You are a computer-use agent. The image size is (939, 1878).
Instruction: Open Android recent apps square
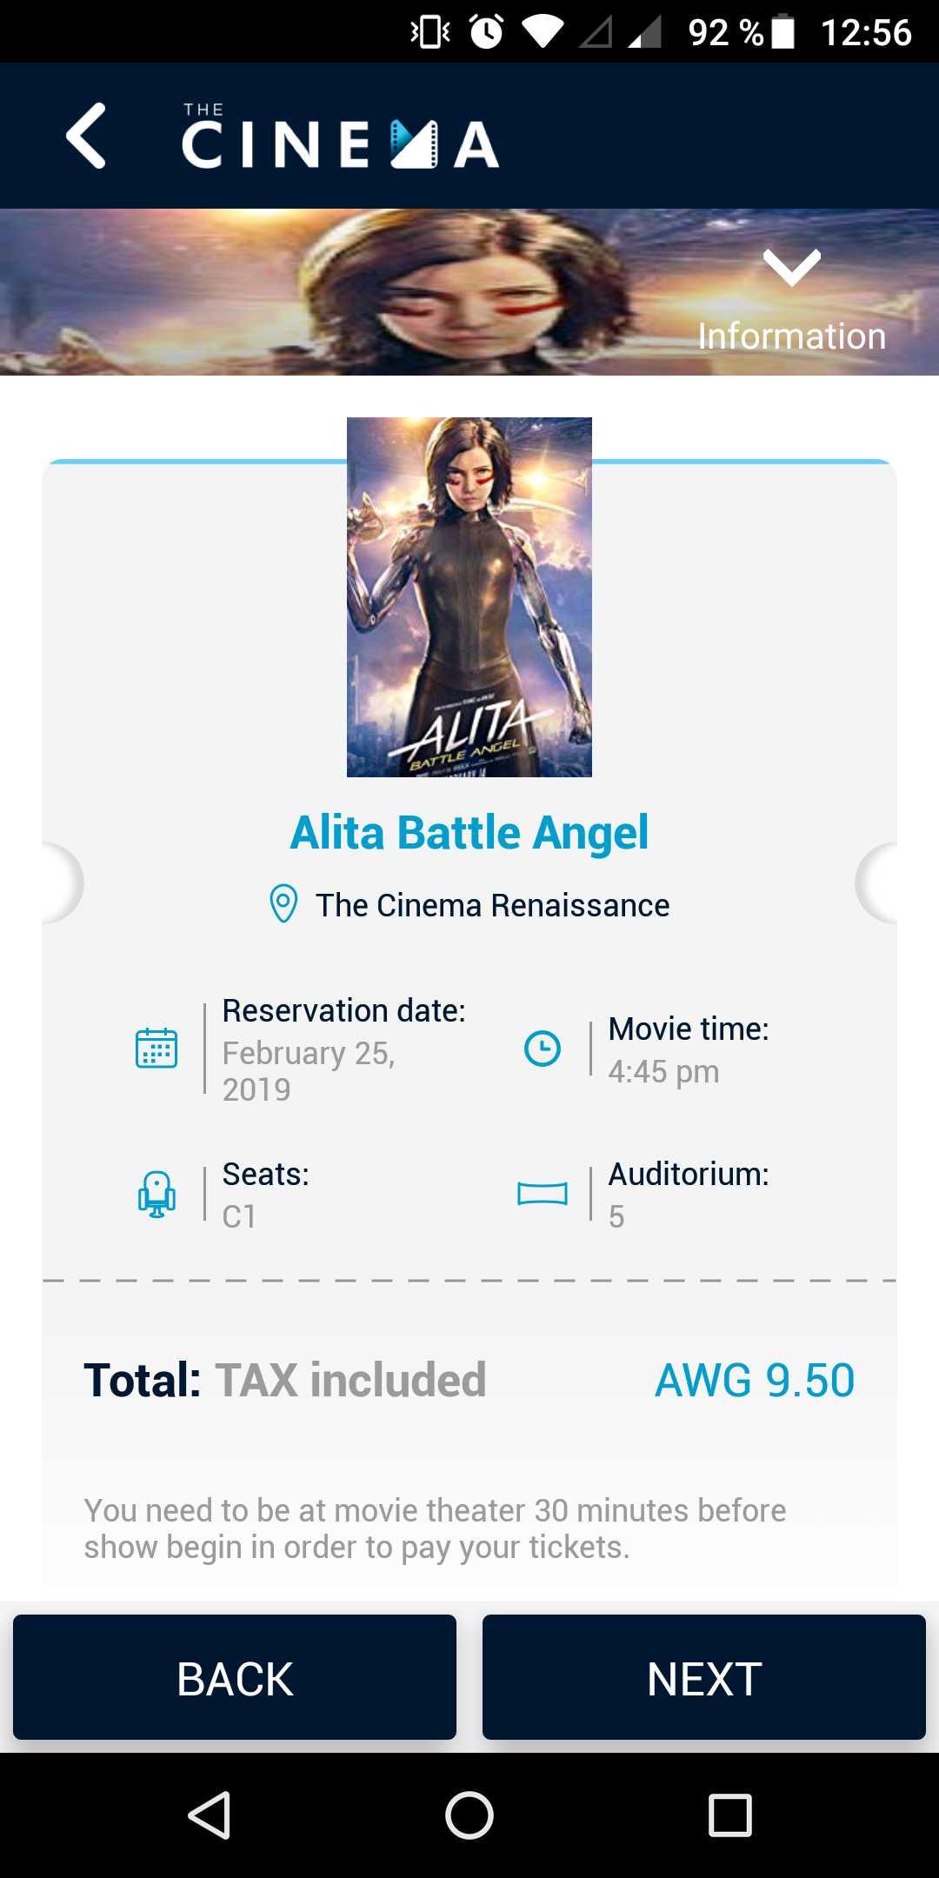coord(730,1815)
